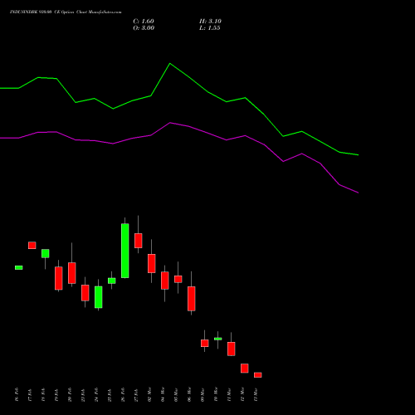Click the 13 Mar date label
Screen dimensions: 415x415
[x=256, y=394]
